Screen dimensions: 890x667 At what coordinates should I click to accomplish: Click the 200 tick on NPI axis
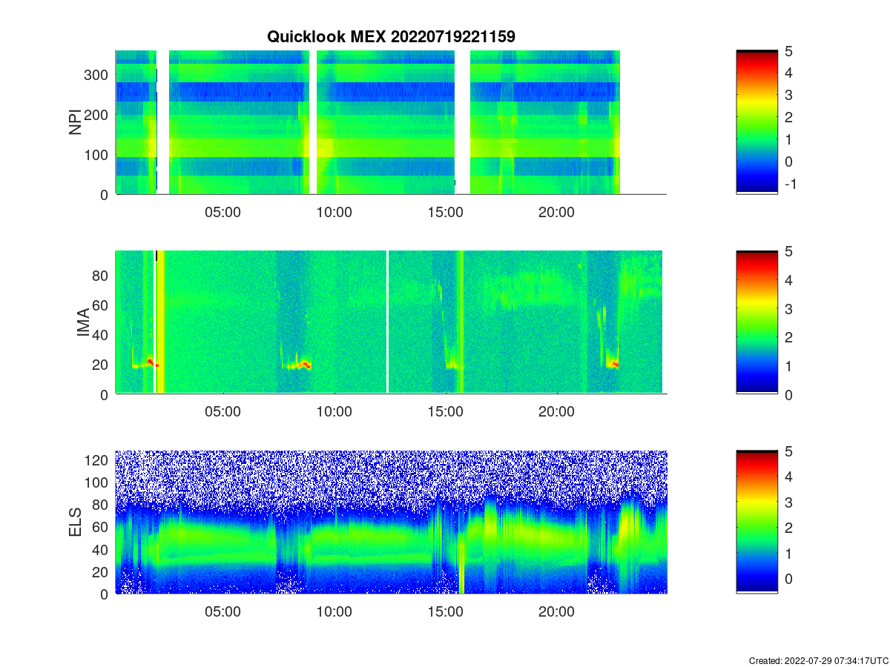pyautogui.click(x=98, y=115)
